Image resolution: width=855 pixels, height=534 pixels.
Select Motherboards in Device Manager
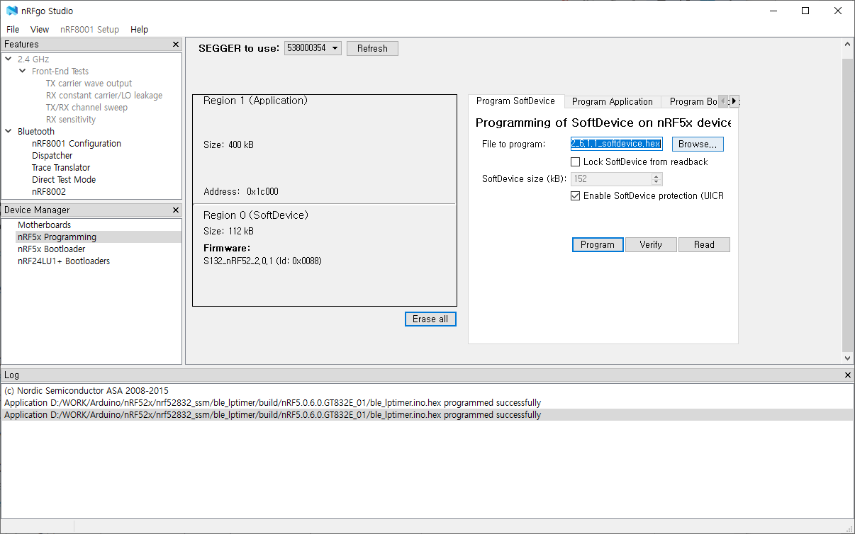tap(45, 225)
